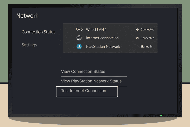Click the green power LED on the TV bezel
The image size is (190, 127).
(x=161, y=116)
